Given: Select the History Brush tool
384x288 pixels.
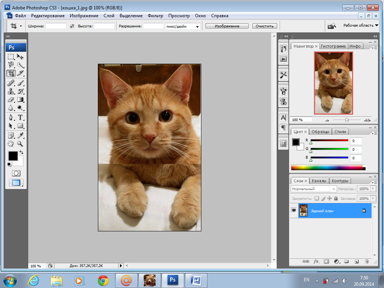Looking at the screenshot, I should [x=20, y=91].
